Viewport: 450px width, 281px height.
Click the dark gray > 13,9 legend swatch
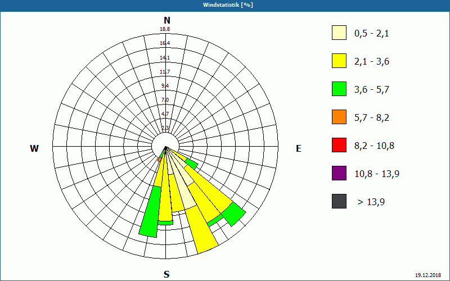click(x=339, y=201)
